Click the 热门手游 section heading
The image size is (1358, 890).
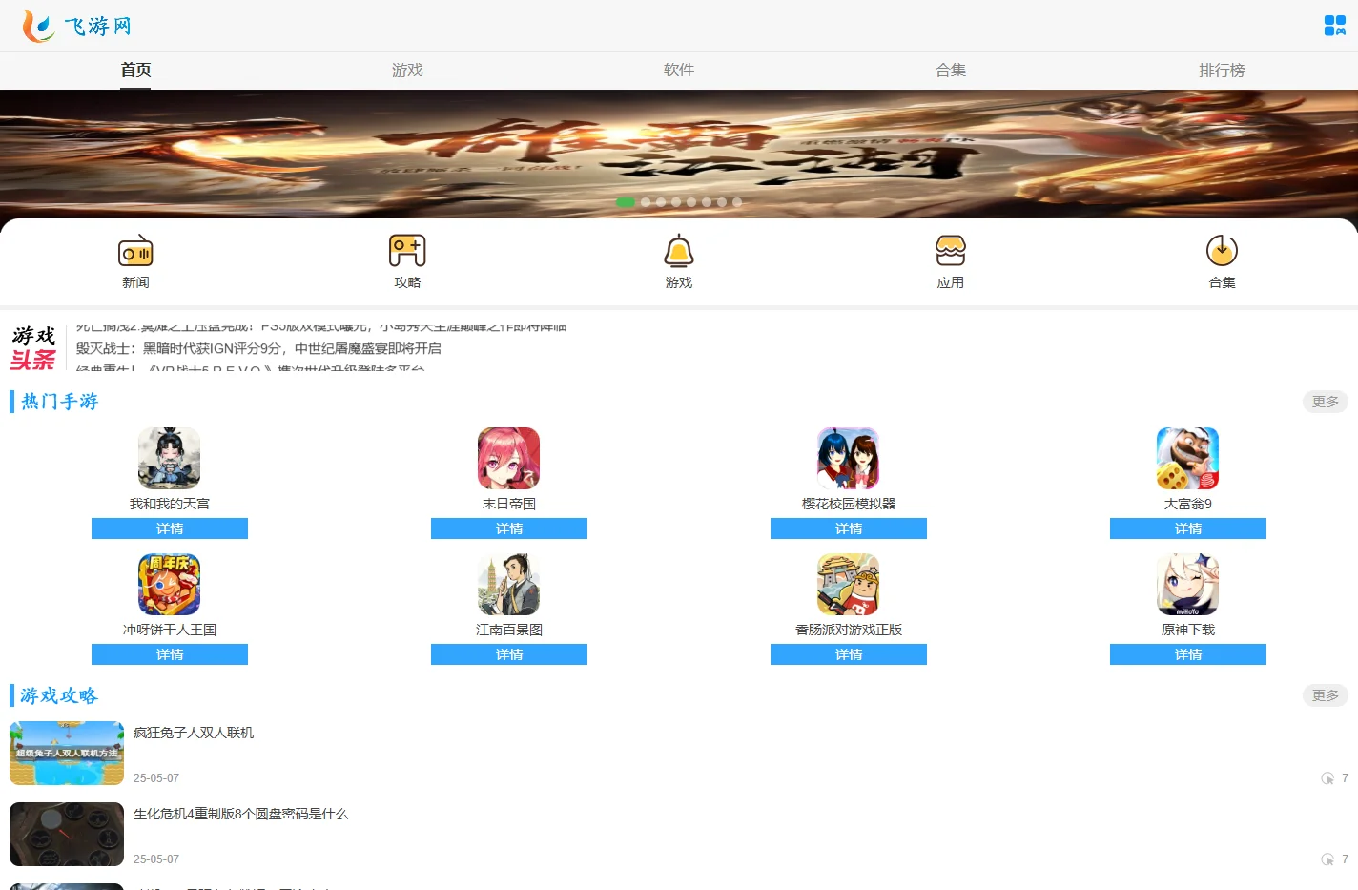(59, 402)
